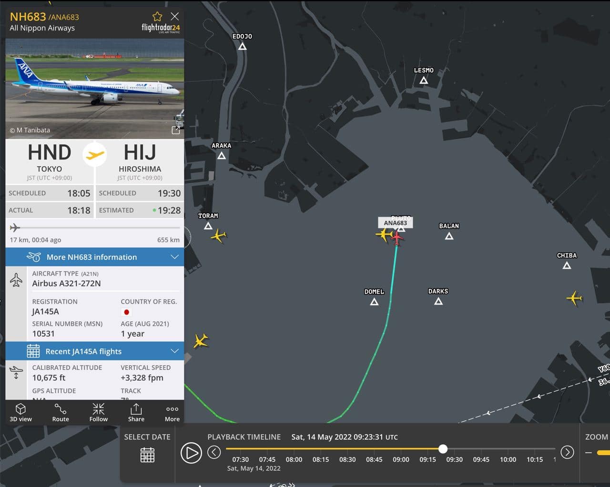Close the NH683 flight details panel

point(175,16)
